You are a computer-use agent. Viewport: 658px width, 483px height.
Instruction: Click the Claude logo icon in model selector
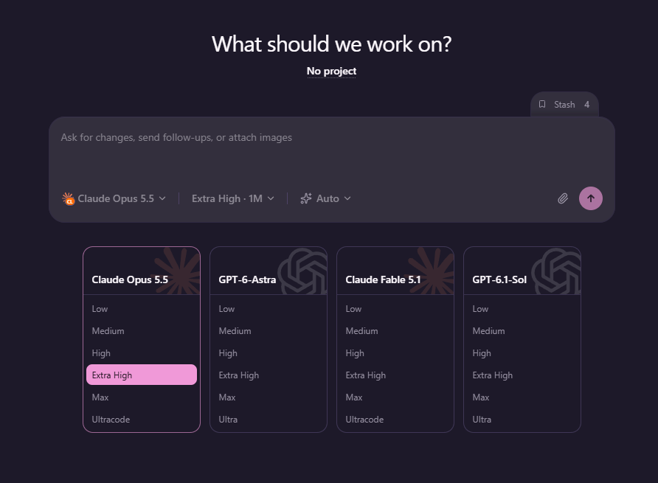68,198
